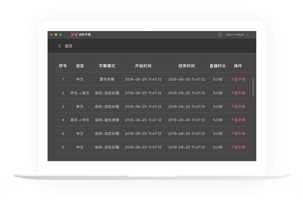Screen dimensions: 303x203
Task: Click the 语言 column header
Action: 80,66
